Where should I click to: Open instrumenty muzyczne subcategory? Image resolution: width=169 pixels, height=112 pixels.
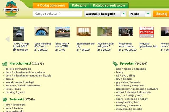tap(130, 85)
